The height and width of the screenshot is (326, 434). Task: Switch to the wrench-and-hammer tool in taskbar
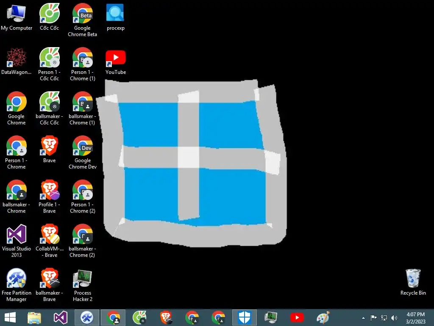point(86,318)
